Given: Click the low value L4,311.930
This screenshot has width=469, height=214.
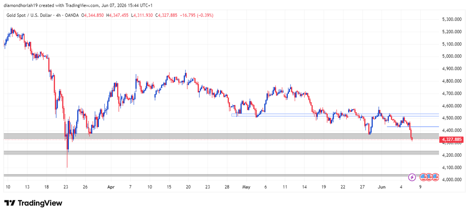Looking at the screenshot, I should pos(143,15).
